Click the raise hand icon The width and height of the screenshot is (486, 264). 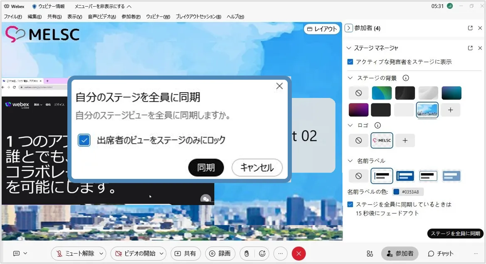(247, 254)
